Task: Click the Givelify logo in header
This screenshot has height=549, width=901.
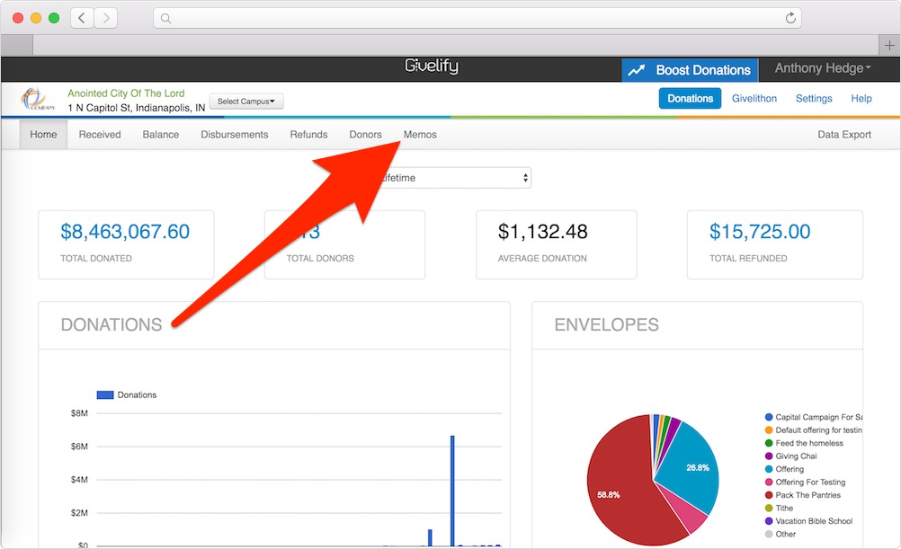Action: (x=432, y=68)
